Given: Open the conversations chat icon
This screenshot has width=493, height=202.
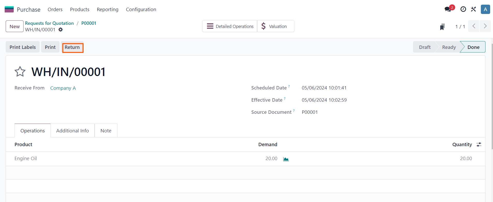Looking at the screenshot, I should (x=448, y=9).
